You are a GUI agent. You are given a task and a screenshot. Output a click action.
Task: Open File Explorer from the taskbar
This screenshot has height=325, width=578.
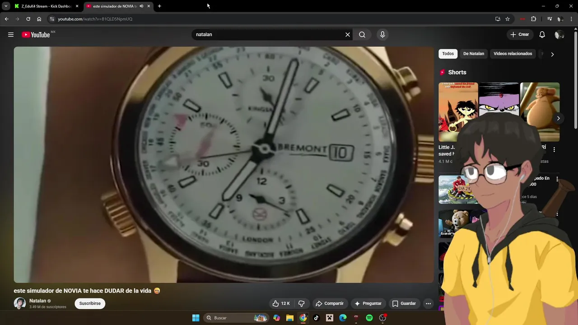tap(290, 318)
